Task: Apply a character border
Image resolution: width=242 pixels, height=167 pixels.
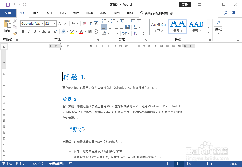Action: point(96,23)
